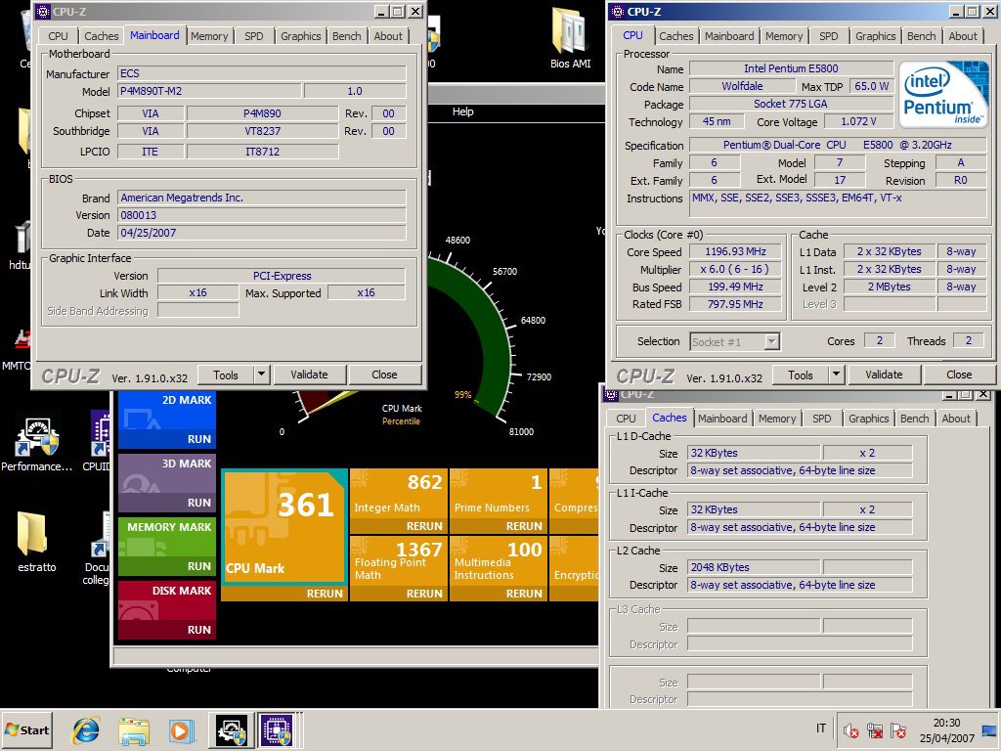
Task: Run the 3D MARK benchmark
Action: tap(198, 503)
